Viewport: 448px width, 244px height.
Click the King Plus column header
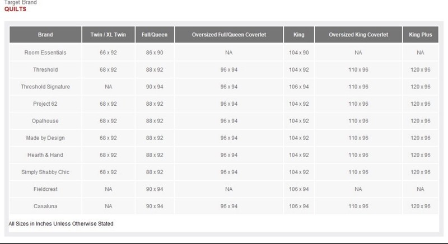coord(421,35)
